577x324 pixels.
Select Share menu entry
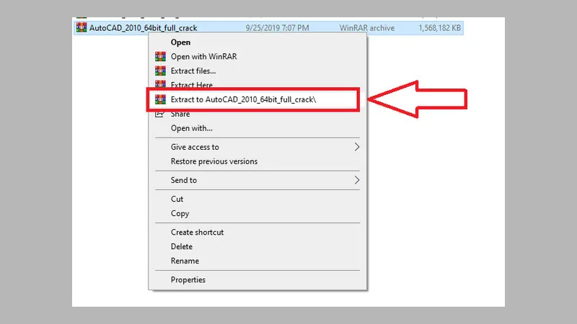[x=180, y=114]
